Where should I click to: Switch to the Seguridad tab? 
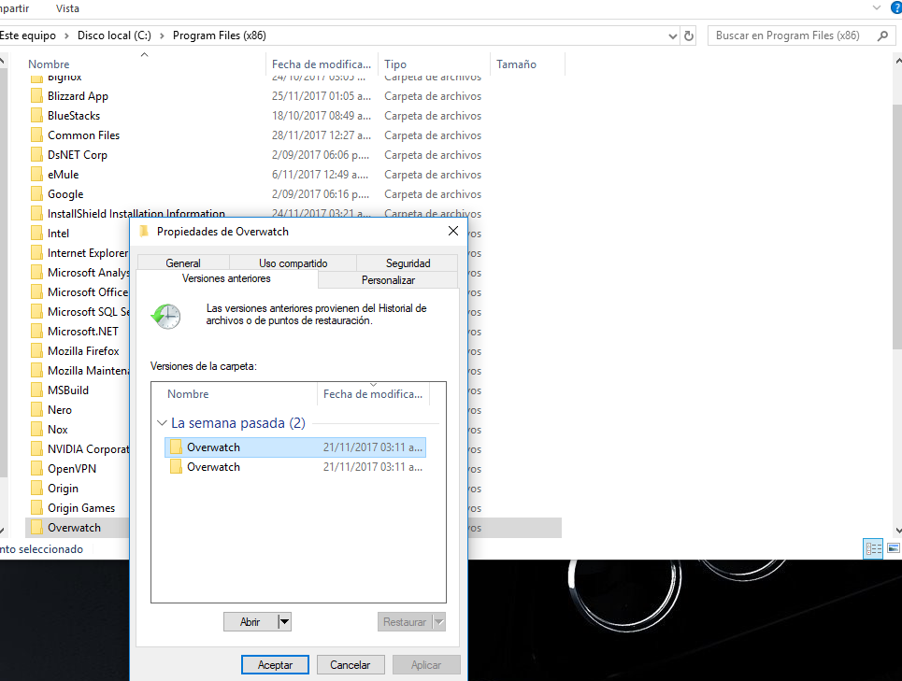coord(408,262)
